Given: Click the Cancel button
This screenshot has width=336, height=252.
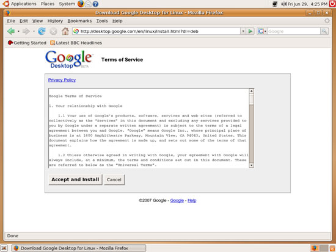Looking at the screenshot, I should pos(114,179).
